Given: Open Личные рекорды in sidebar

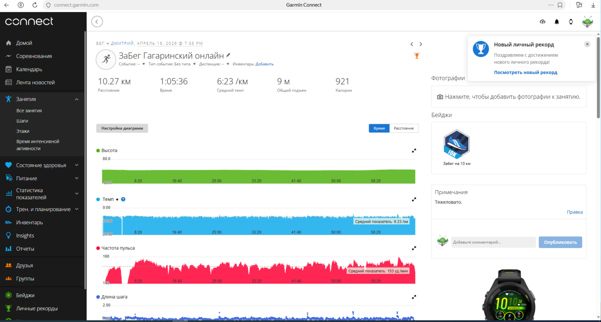Looking at the screenshot, I should (x=37, y=308).
